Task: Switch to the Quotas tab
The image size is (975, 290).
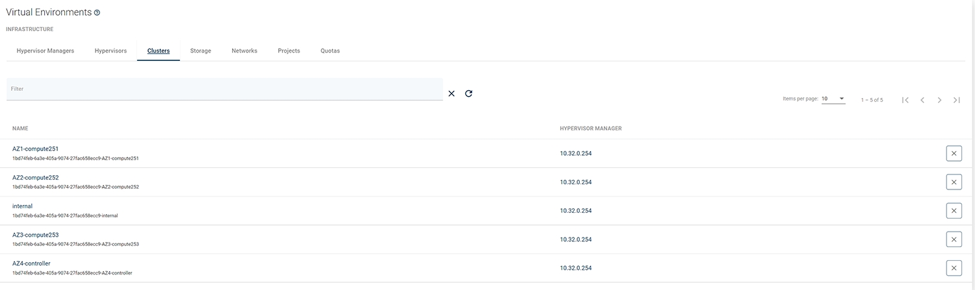Action: tap(330, 51)
